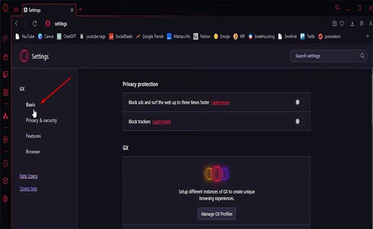
Task: Close the Settings tab
Action: point(72,10)
